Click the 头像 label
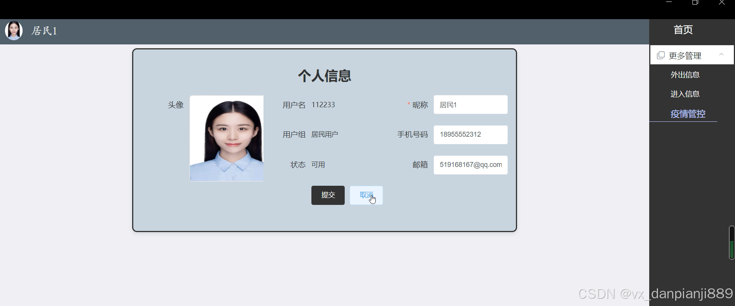This screenshot has height=306, width=735. [176, 105]
